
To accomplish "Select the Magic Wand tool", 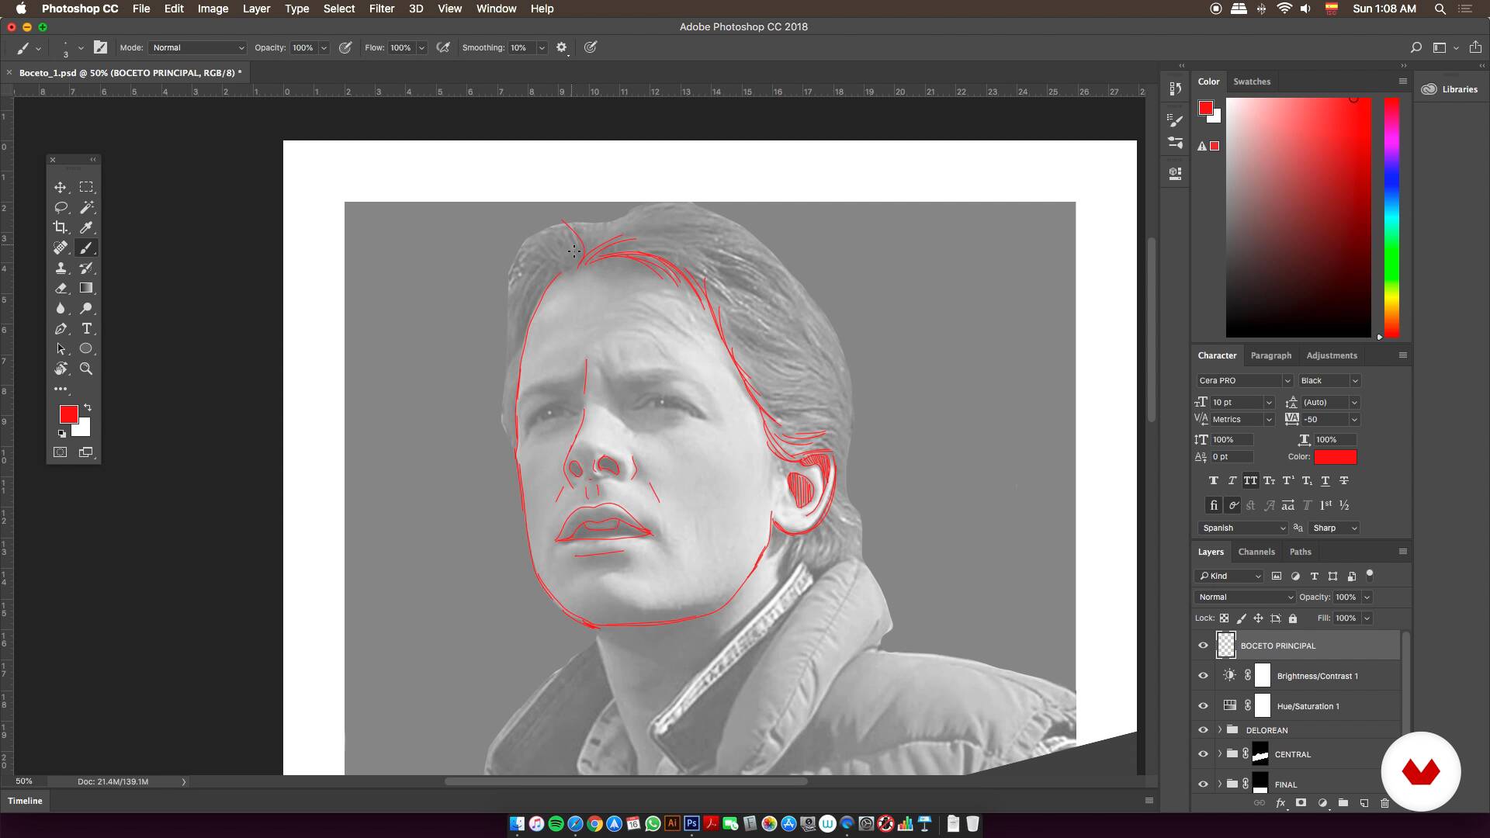I will (x=86, y=207).
